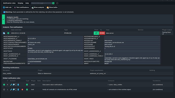
Task: Collapse the toolbar with the circular chevron
Action: coord(57,3)
